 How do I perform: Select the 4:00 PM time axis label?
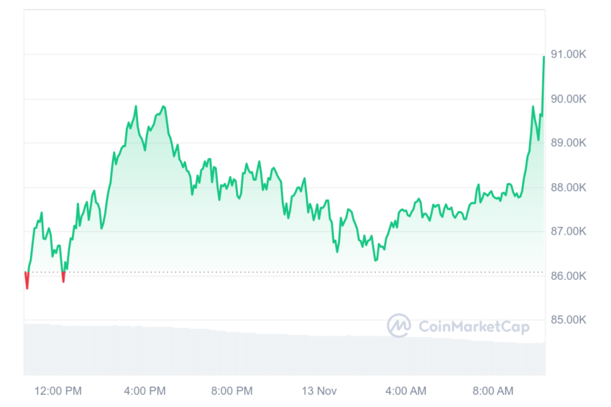[x=145, y=390]
